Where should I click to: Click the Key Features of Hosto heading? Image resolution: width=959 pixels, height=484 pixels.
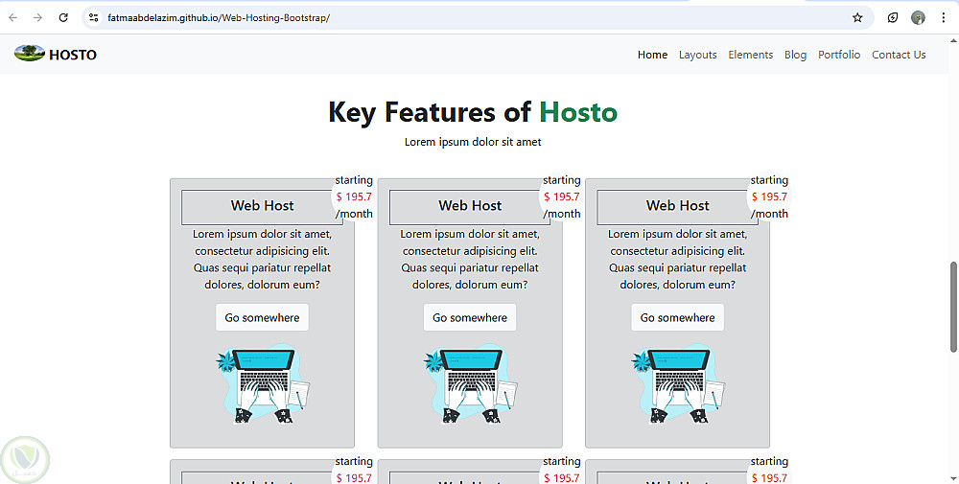(x=473, y=112)
